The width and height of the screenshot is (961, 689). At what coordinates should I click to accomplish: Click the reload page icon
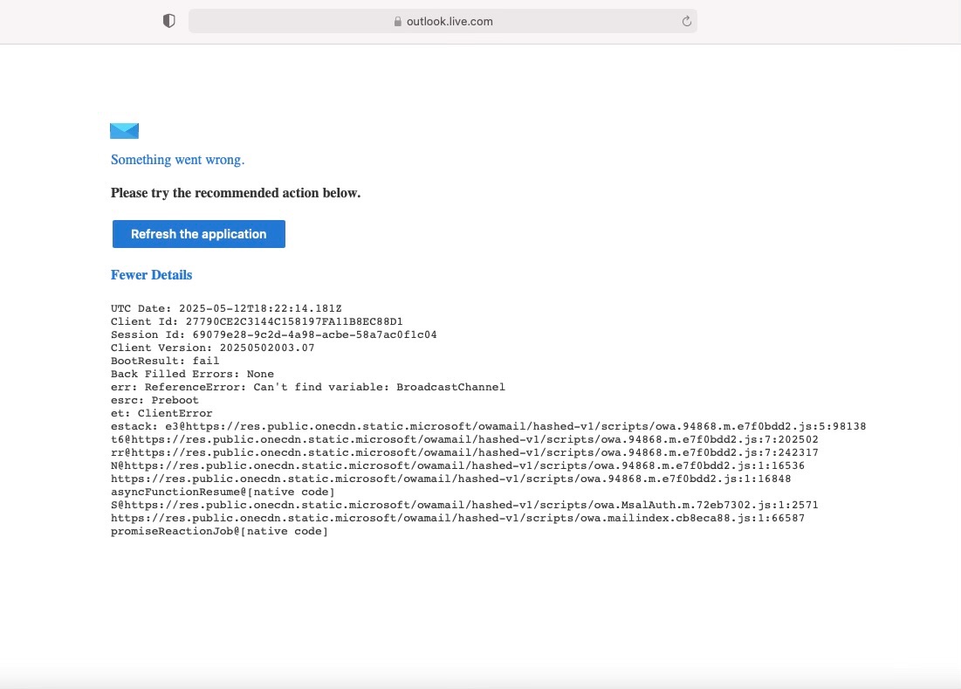[686, 22]
